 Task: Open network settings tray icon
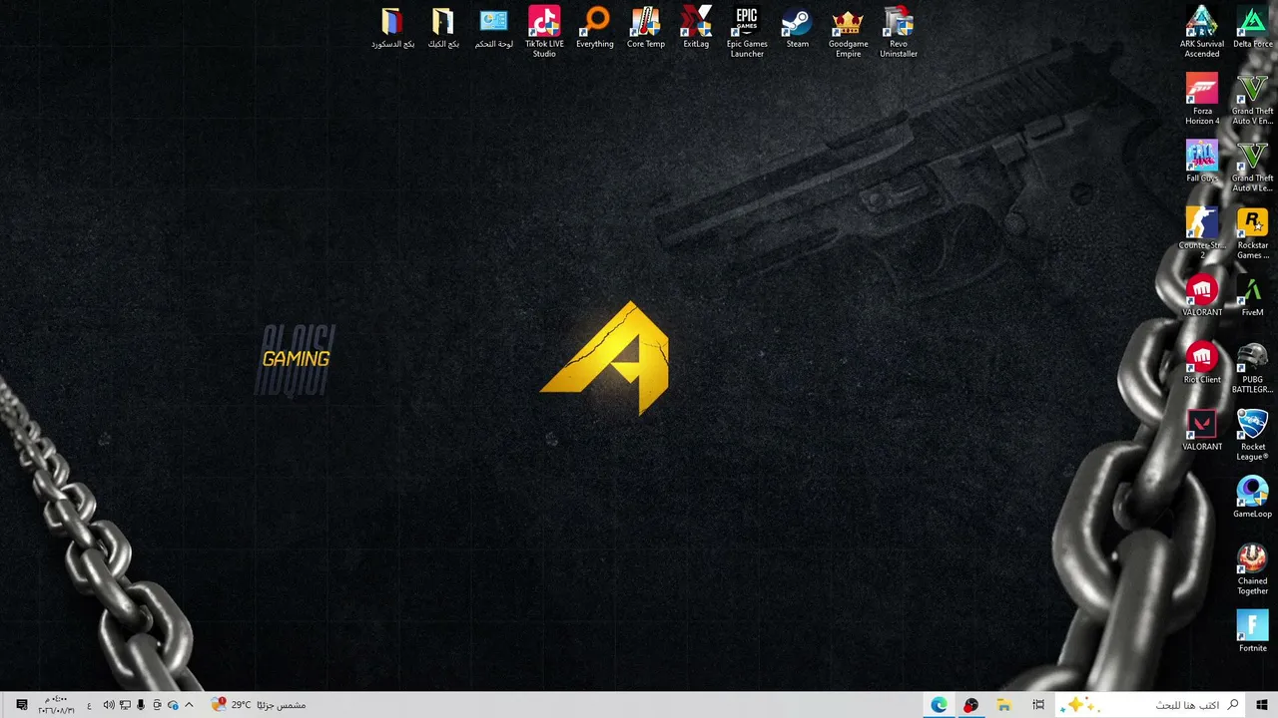pos(125,705)
